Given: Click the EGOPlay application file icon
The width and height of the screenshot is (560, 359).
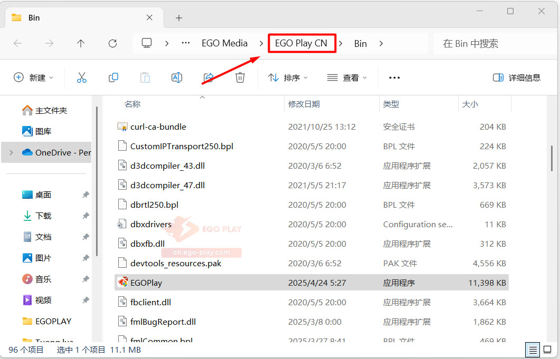Looking at the screenshot, I should pyautogui.click(x=122, y=282).
